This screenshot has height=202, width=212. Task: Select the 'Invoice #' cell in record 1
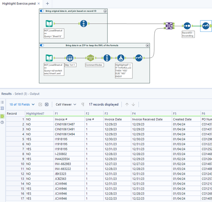69,119
